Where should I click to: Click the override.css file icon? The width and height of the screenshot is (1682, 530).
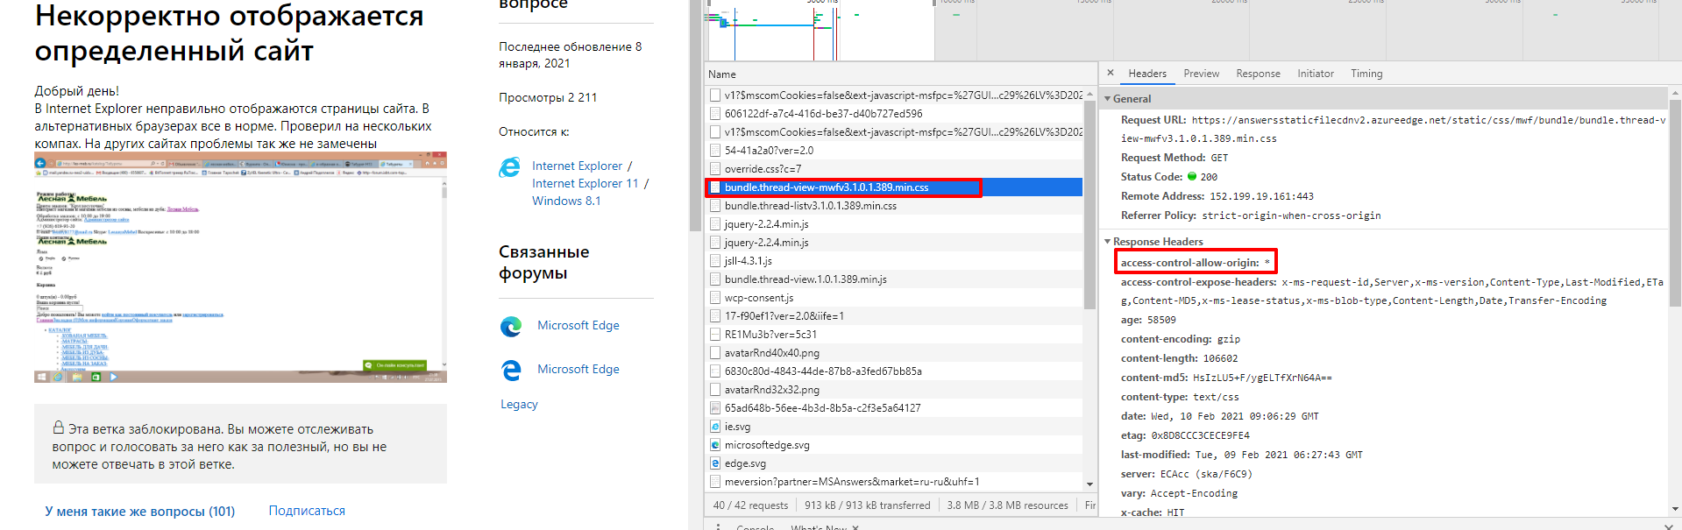coord(715,169)
